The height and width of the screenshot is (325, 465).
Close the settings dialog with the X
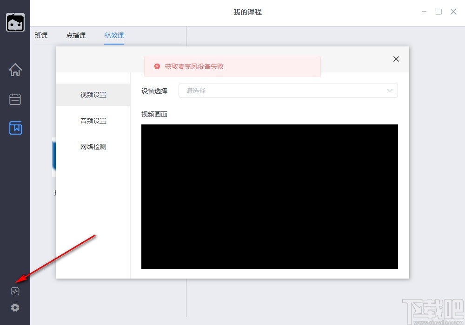pos(396,59)
